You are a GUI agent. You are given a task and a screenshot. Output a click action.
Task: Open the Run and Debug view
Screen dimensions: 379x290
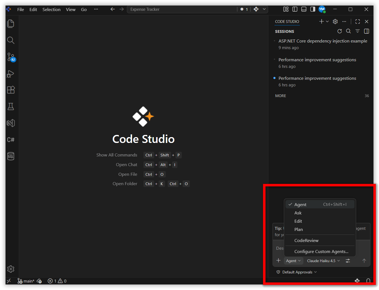coord(10,74)
